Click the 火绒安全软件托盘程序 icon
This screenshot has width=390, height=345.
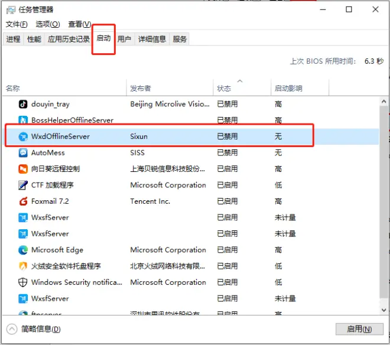23,266
